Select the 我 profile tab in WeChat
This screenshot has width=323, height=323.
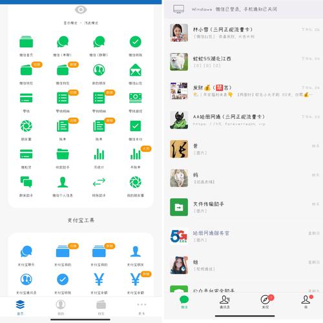(x=306, y=302)
